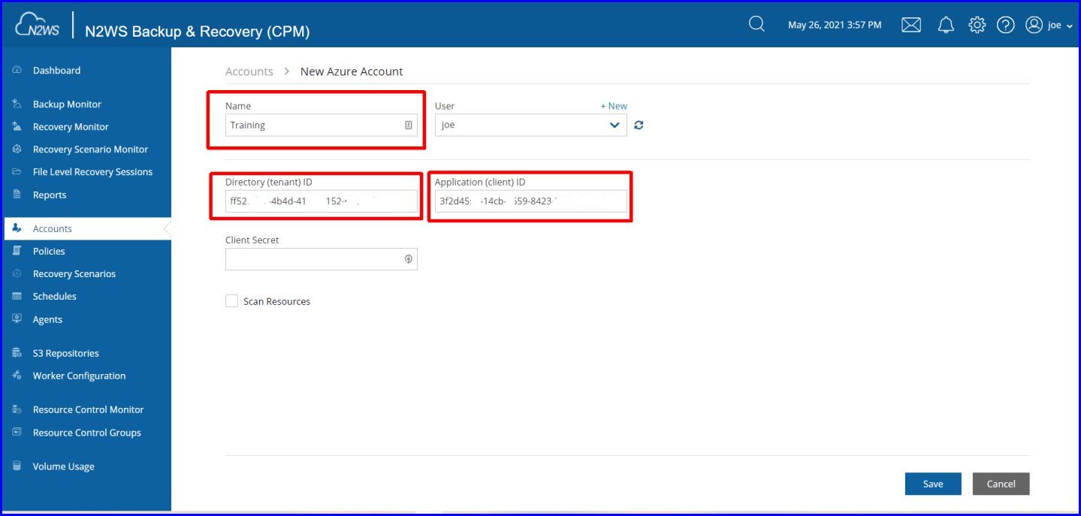Open Schedules in the sidebar
1081x516 pixels.
pos(55,297)
